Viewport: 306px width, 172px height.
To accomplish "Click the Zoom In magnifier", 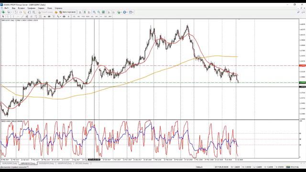I will click(x=94, y=12).
